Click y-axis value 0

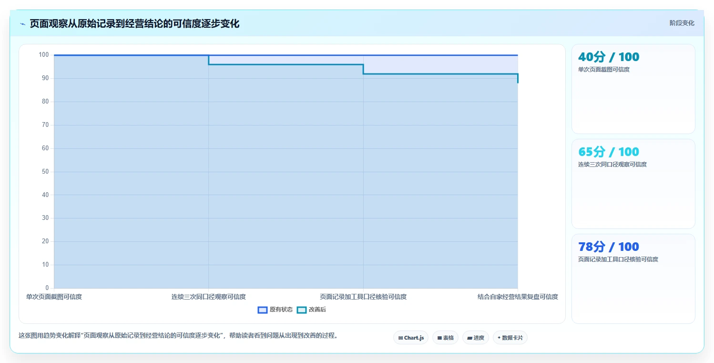(47, 288)
